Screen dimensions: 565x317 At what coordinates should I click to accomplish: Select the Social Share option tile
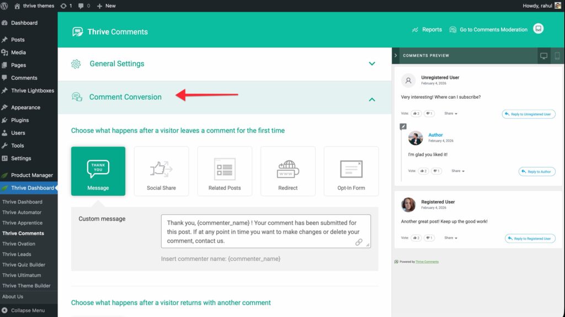pyautogui.click(x=161, y=171)
